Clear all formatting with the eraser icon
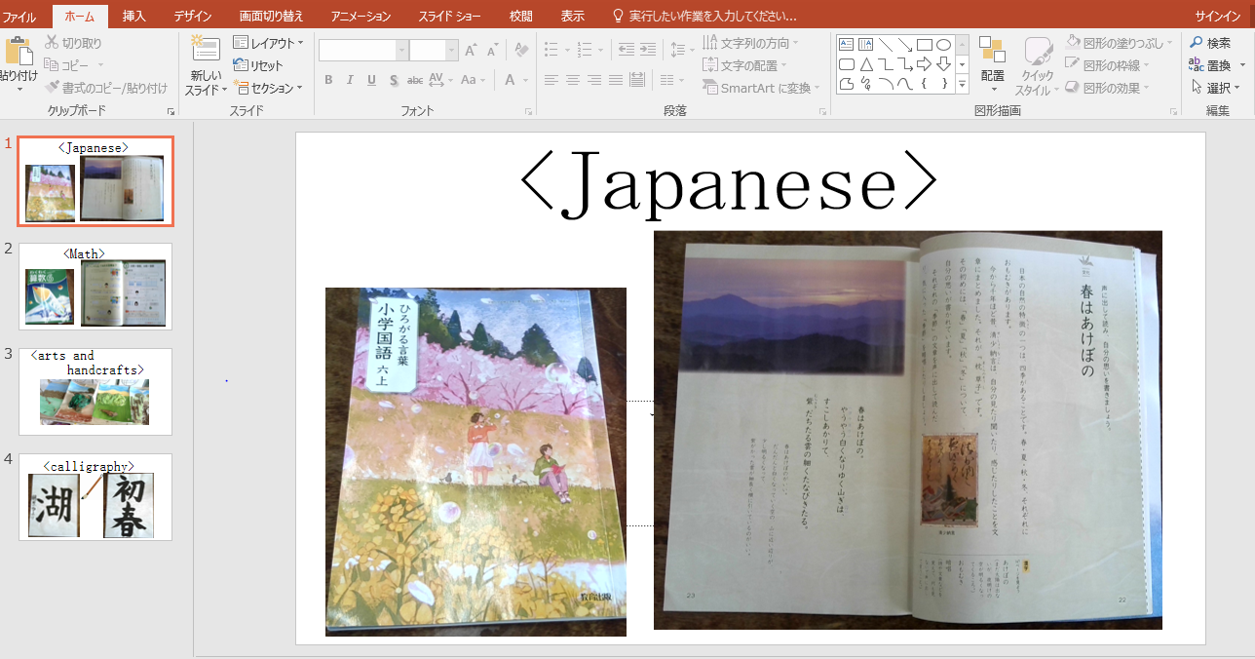This screenshot has height=659, width=1255. coord(521,51)
